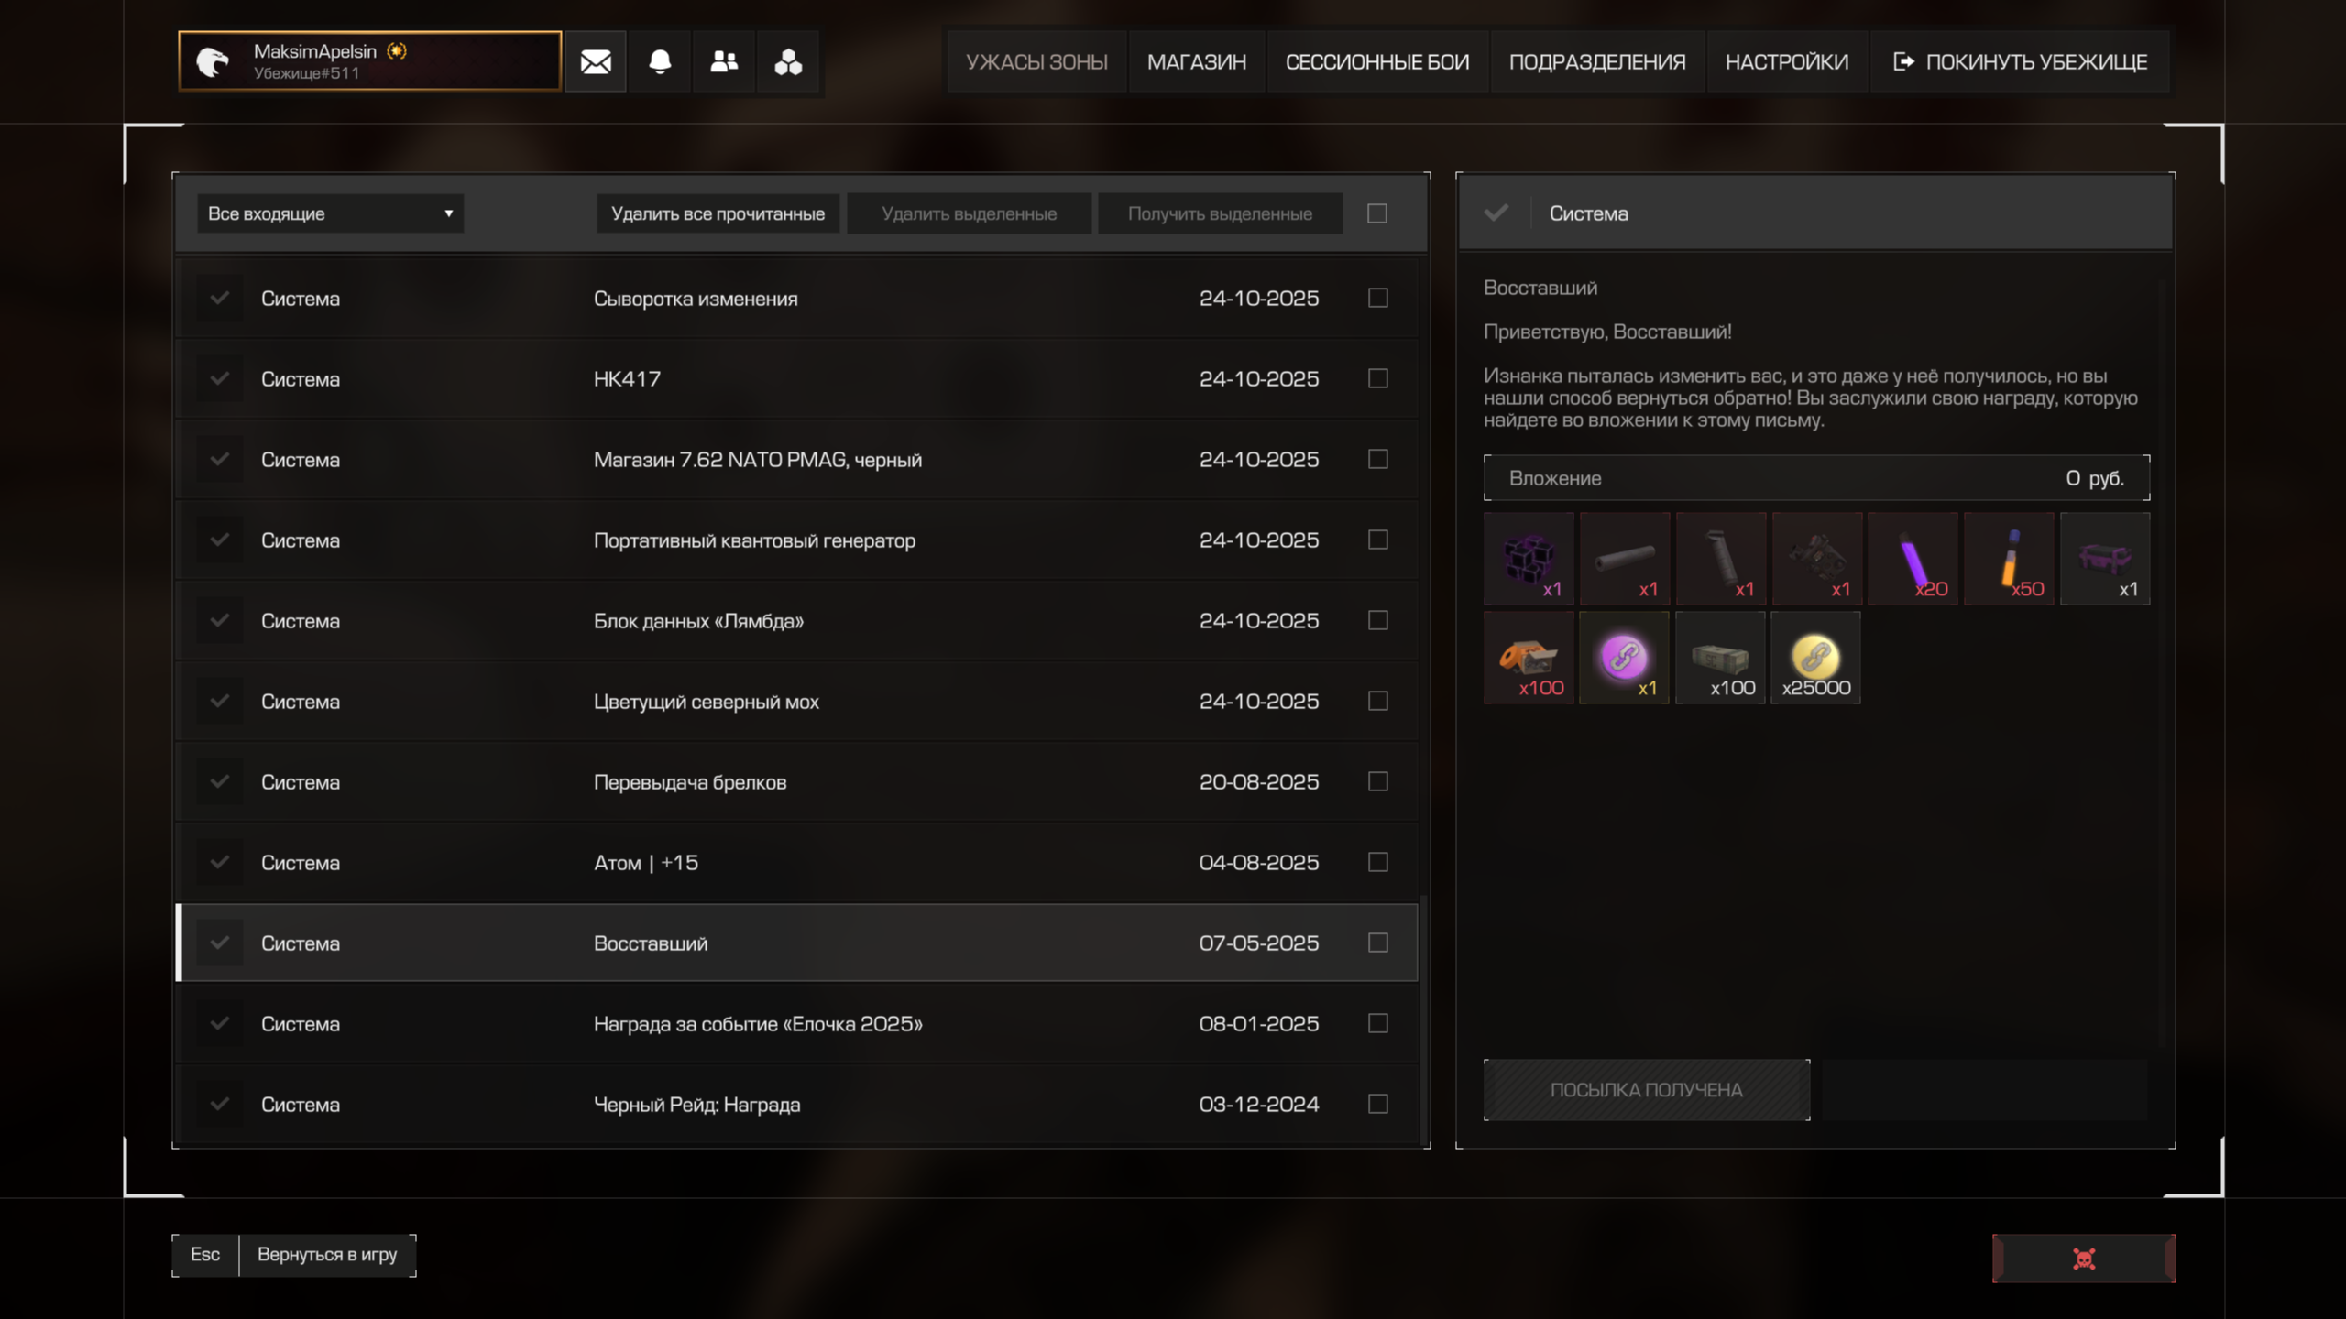The height and width of the screenshot is (1319, 2346).
Task: Click the notifications bell icon
Action: tap(660, 61)
